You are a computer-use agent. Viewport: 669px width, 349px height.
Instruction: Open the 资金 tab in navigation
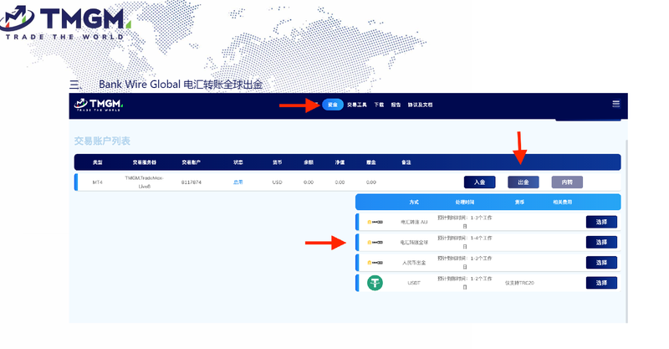[x=333, y=105]
